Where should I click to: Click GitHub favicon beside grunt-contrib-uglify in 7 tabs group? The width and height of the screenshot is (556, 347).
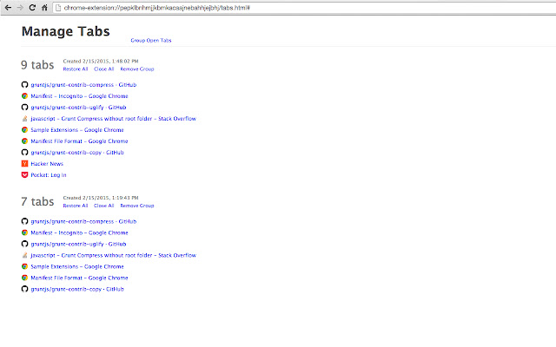[24, 244]
